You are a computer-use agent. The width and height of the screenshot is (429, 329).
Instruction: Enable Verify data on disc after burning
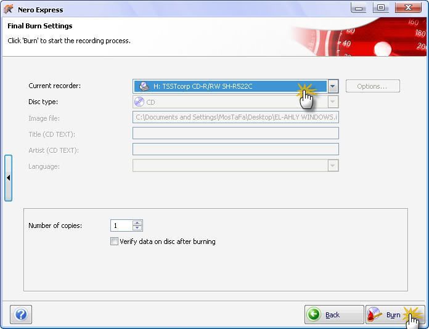[114, 242]
